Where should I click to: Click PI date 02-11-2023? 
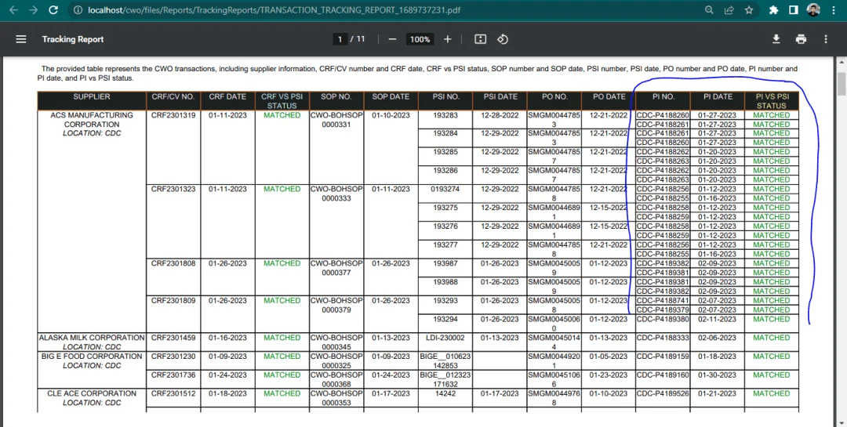pos(717,319)
